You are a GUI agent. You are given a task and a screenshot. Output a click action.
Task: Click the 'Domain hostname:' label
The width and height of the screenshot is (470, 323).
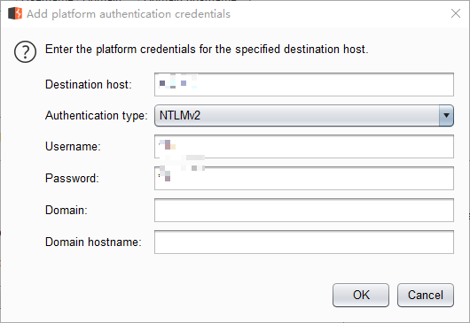click(x=93, y=242)
